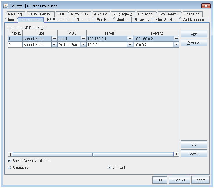Screen dimensions: 214x188
Task: Close the Cluster Properties dialog
Action: click(x=206, y=6)
